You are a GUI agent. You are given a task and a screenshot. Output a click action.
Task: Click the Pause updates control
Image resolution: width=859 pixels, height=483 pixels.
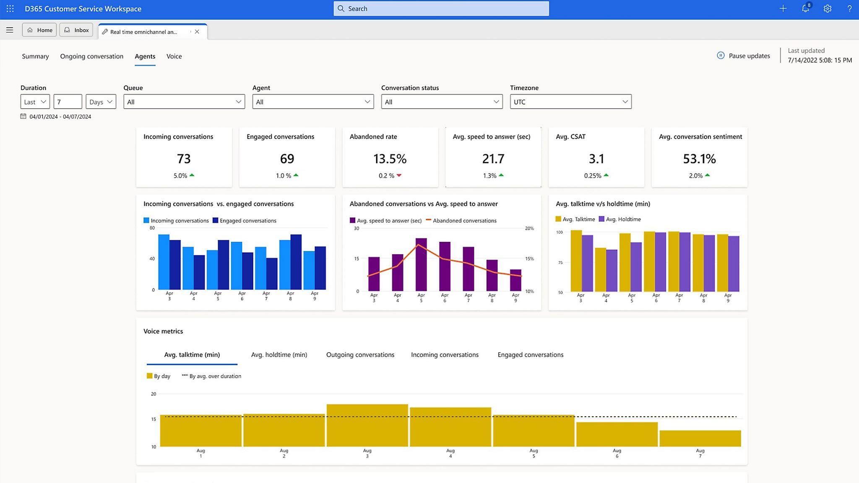(749, 55)
